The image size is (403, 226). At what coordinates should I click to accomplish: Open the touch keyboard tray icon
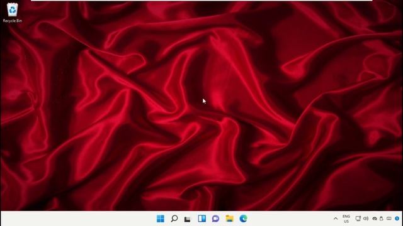[389, 218]
